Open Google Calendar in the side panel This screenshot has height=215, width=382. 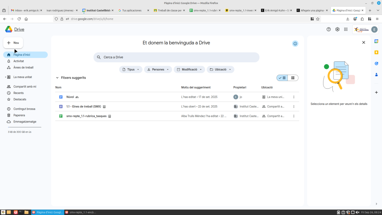(376, 41)
